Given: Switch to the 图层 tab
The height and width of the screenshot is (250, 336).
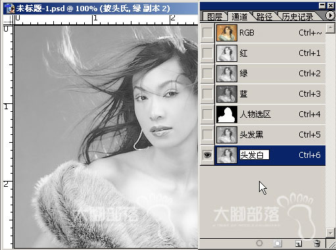Looking at the screenshot, I should point(214,16).
